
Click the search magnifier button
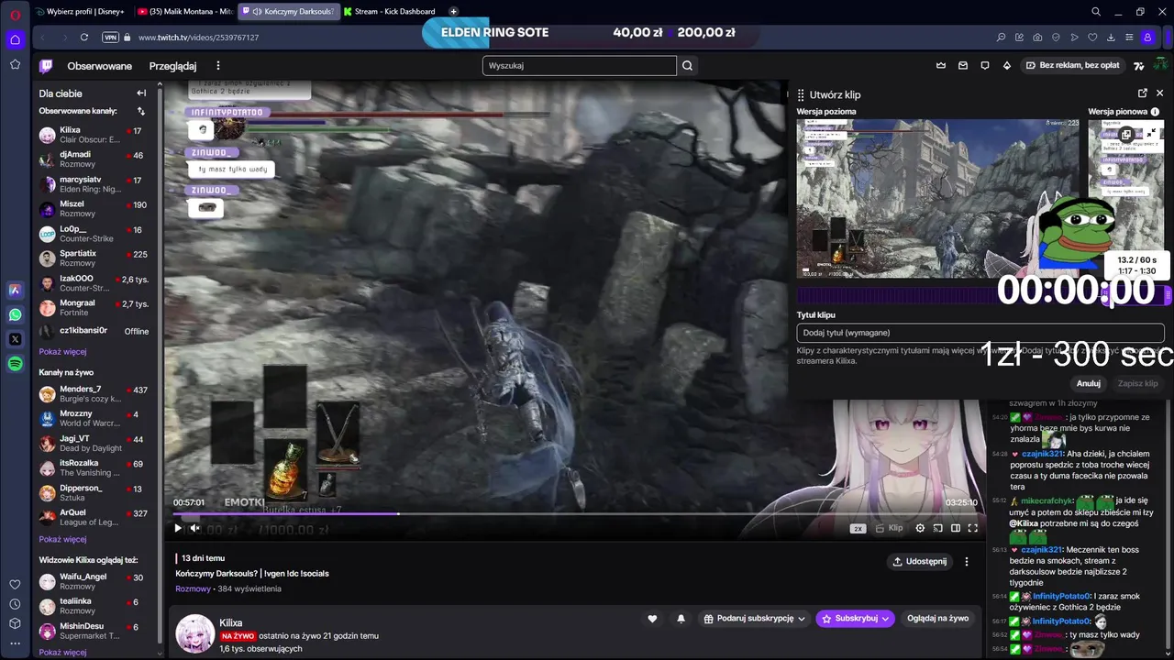click(688, 66)
